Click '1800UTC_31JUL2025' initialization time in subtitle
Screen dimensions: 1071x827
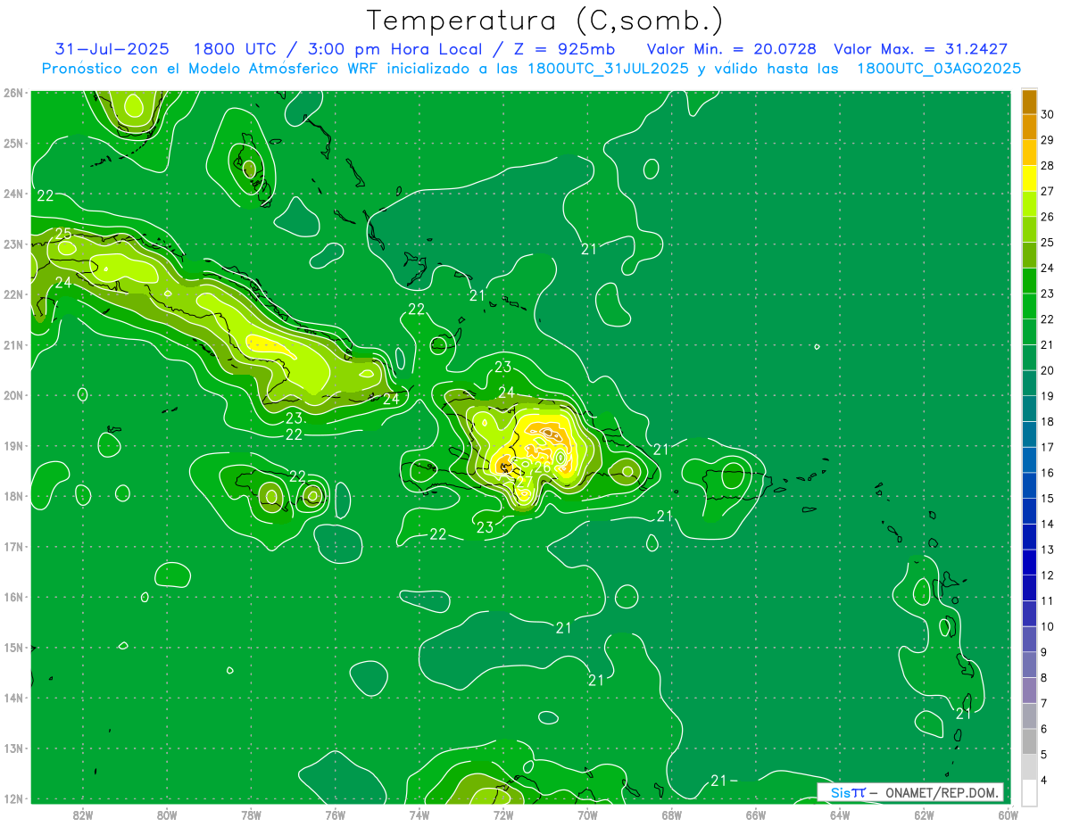click(x=608, y=69)
